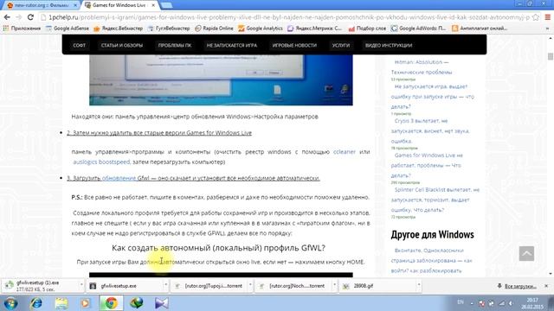Click the EN language indicator
The width and height of the screenshot is (554, 311).
coord(461,302)
